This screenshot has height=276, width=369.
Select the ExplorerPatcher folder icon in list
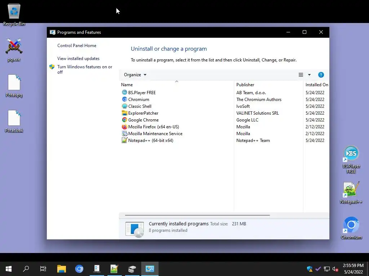pyautogui.click(x=124, y=113)
